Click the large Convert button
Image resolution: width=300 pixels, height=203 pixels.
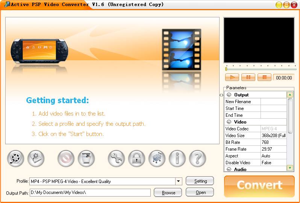(x=259, y=185)
